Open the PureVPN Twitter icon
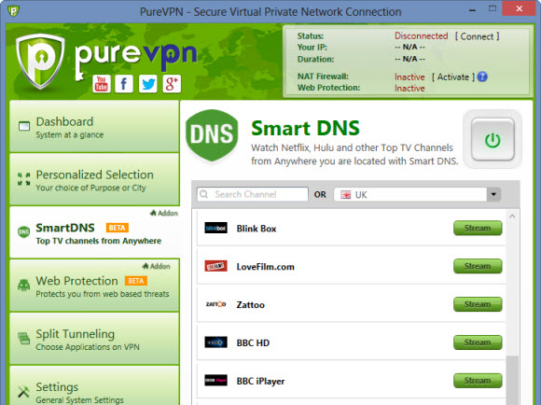Image resolution: width=541 pixels, height=405 pixels. (x=148, y=84)
